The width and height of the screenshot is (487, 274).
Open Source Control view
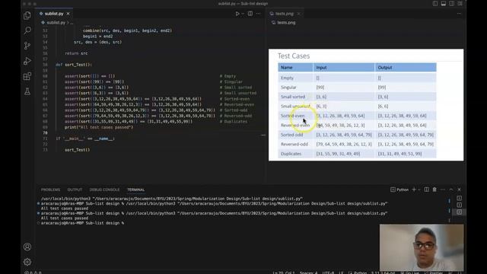coord(27,46)
